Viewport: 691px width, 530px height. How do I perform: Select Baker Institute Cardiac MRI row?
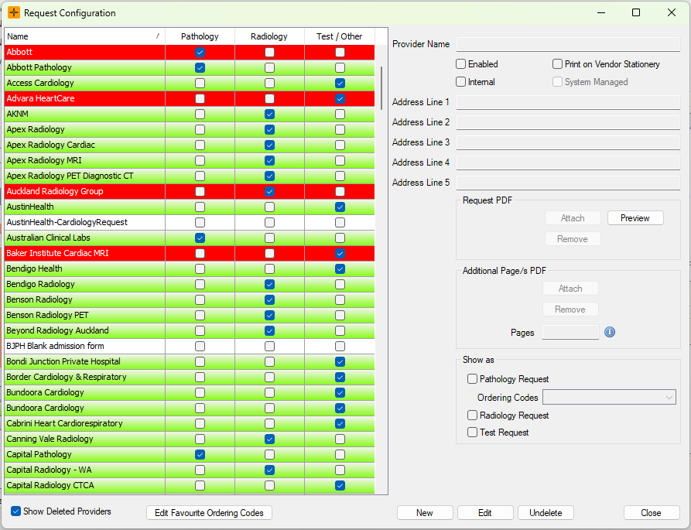tap(190, 253)
